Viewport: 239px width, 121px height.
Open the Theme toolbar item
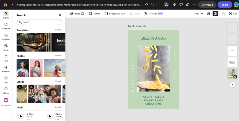click(x=94, y=14)
